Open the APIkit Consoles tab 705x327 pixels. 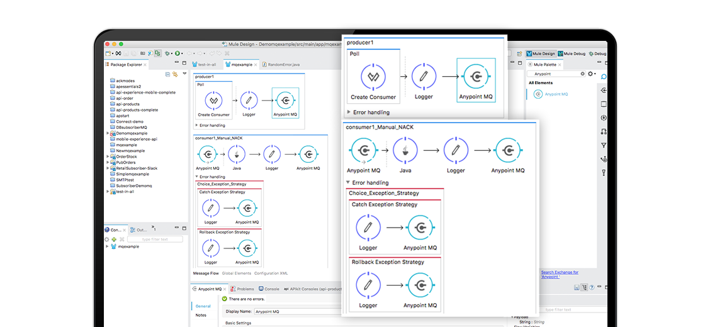coord(312,289)
